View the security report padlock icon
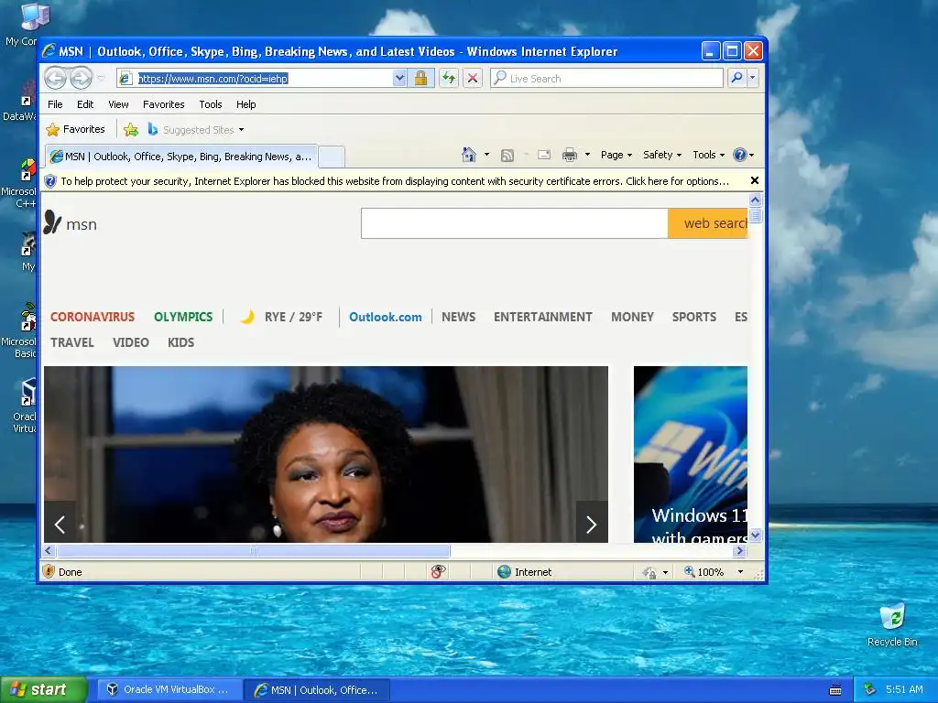Image resolution: width=938 pixels, height=703 pixels. pyautogui.click(x=421, y=79)
